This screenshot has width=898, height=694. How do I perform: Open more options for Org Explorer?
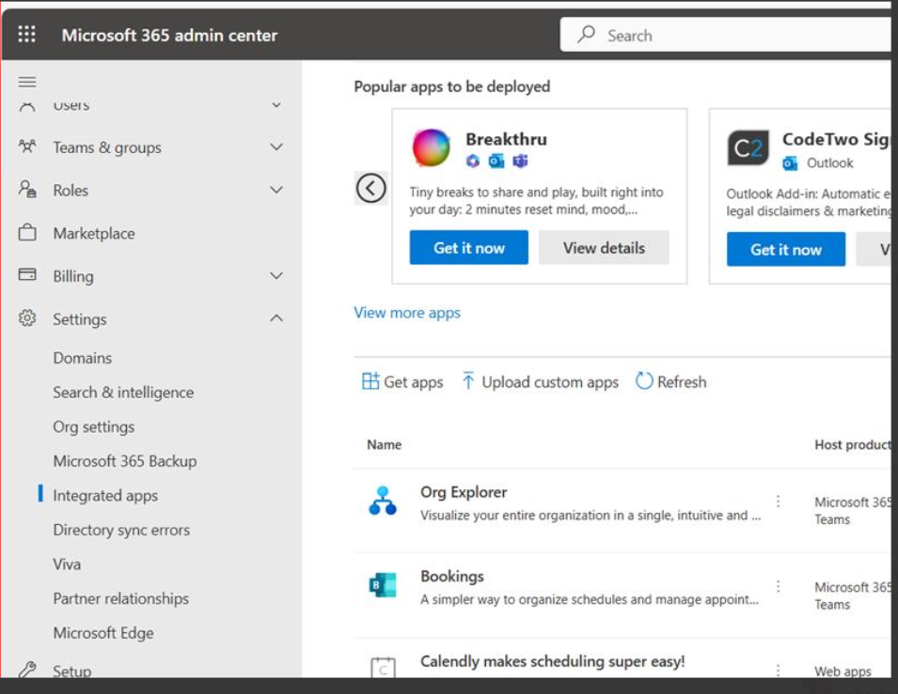click(778, 501)
